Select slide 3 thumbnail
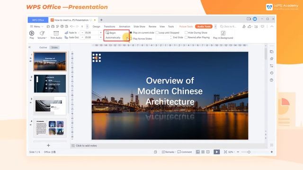 pos(50,106)
